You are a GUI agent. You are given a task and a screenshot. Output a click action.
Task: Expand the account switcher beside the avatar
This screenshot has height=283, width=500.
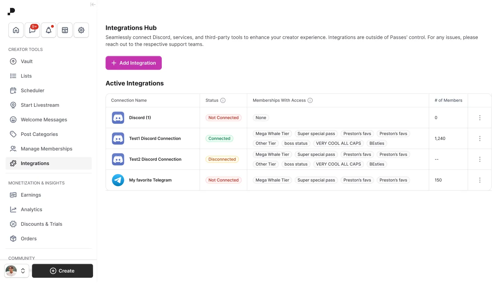coord(23,271)
